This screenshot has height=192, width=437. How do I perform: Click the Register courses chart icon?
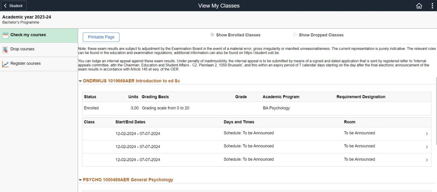(x=6, y=63)
